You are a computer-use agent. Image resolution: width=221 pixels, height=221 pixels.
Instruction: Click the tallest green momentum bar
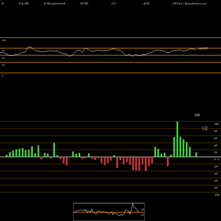point(177,139)
